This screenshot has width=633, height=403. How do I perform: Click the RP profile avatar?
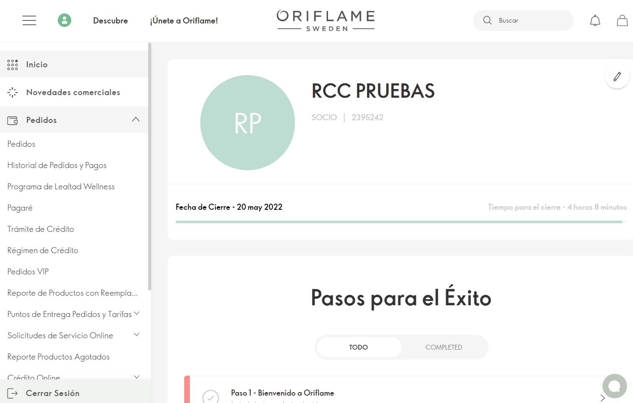[248, 122]
